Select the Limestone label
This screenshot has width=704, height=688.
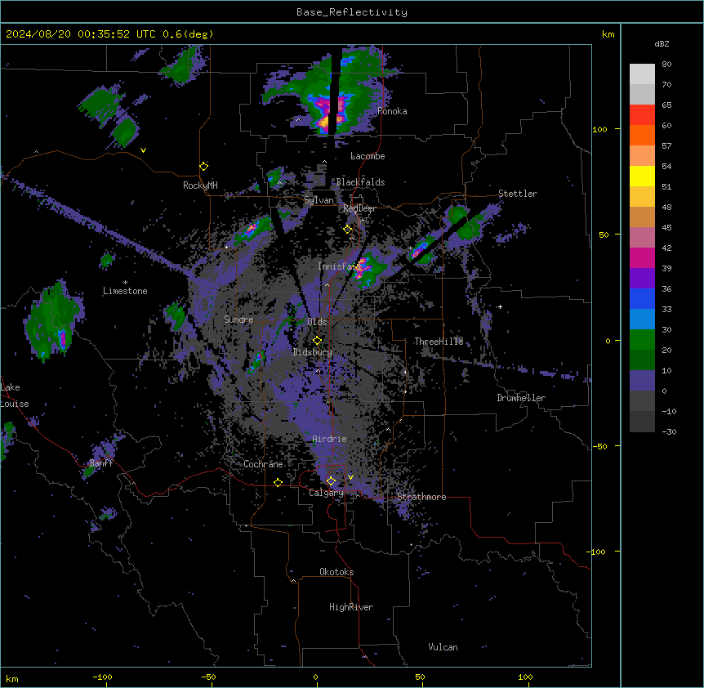coord(125,291)
